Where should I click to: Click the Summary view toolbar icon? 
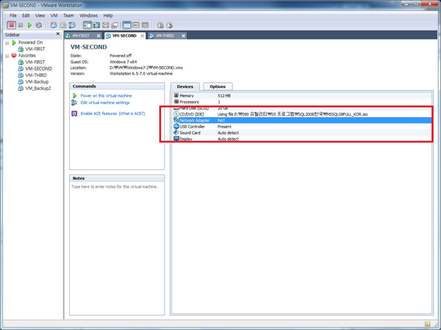pyautogui.click(x=127, y=25)
